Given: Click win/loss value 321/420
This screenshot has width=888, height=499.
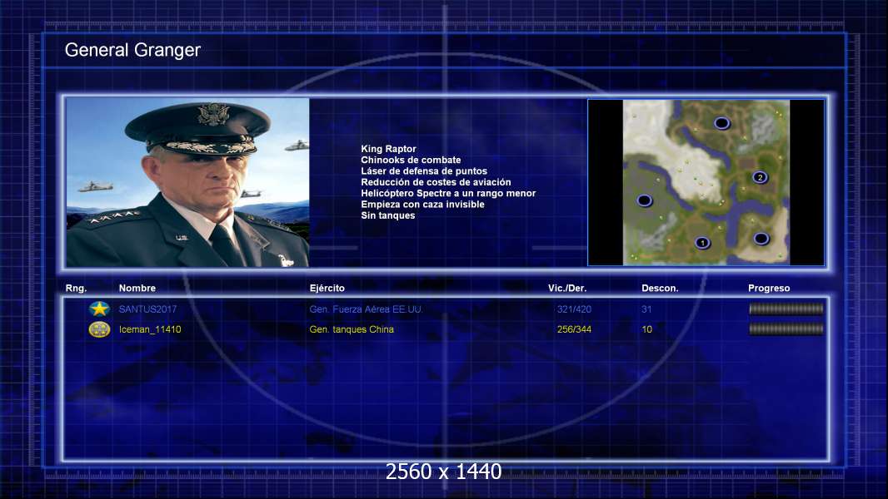Looking at the screenshot, I should click(574, 309).
